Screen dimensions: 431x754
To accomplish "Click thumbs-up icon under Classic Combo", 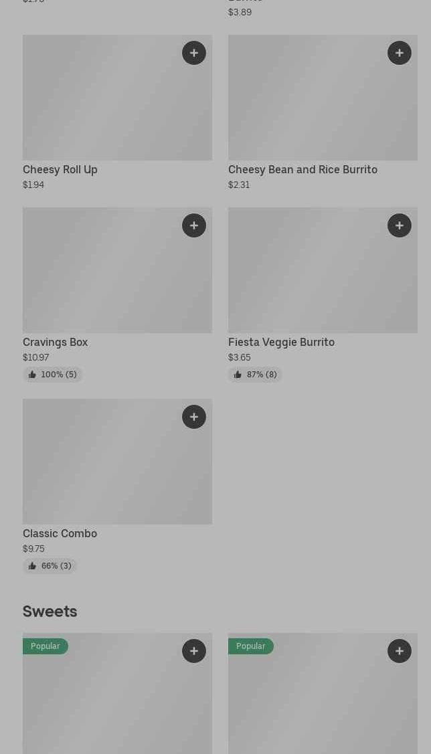I will pos(32,566).
